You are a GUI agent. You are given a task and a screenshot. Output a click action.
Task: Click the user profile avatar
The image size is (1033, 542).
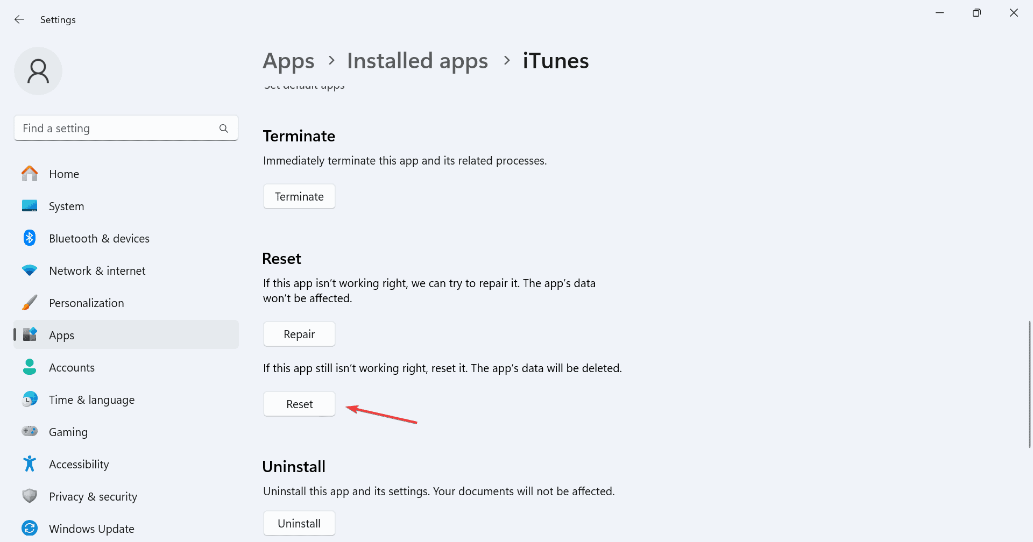click(x=38, y=71)
